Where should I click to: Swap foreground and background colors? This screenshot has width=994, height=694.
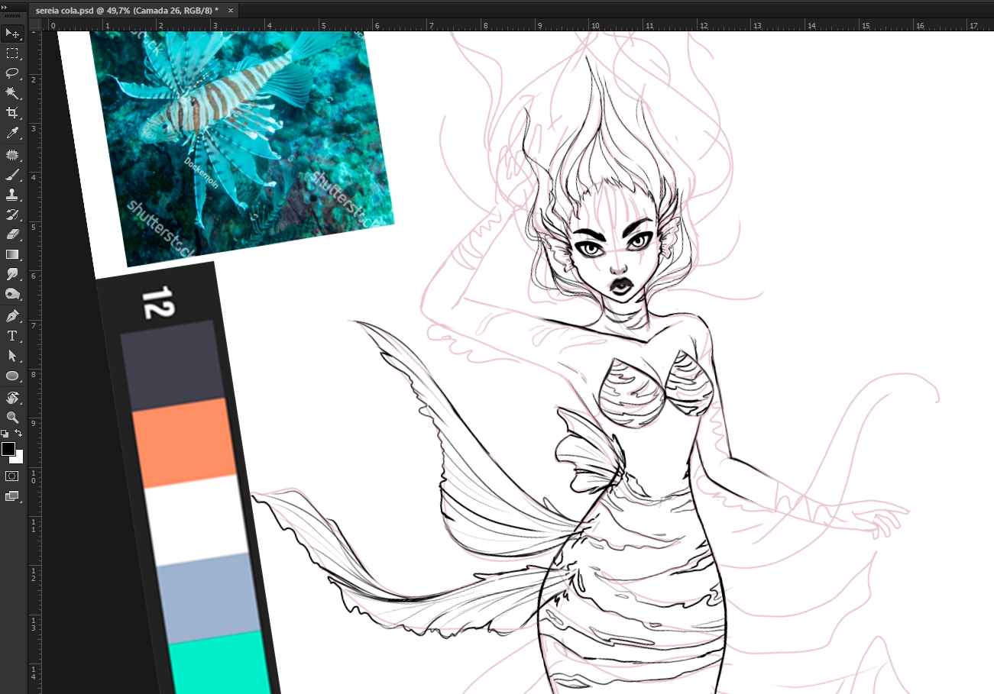(19, 434)
